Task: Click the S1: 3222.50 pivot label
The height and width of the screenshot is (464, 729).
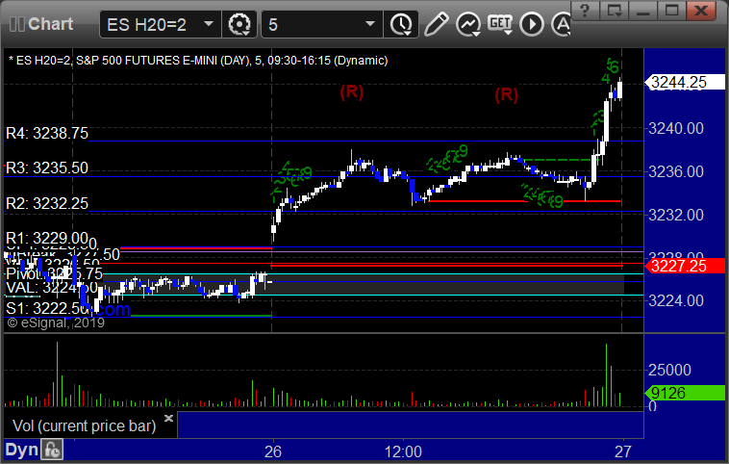Action: (47, 308)
